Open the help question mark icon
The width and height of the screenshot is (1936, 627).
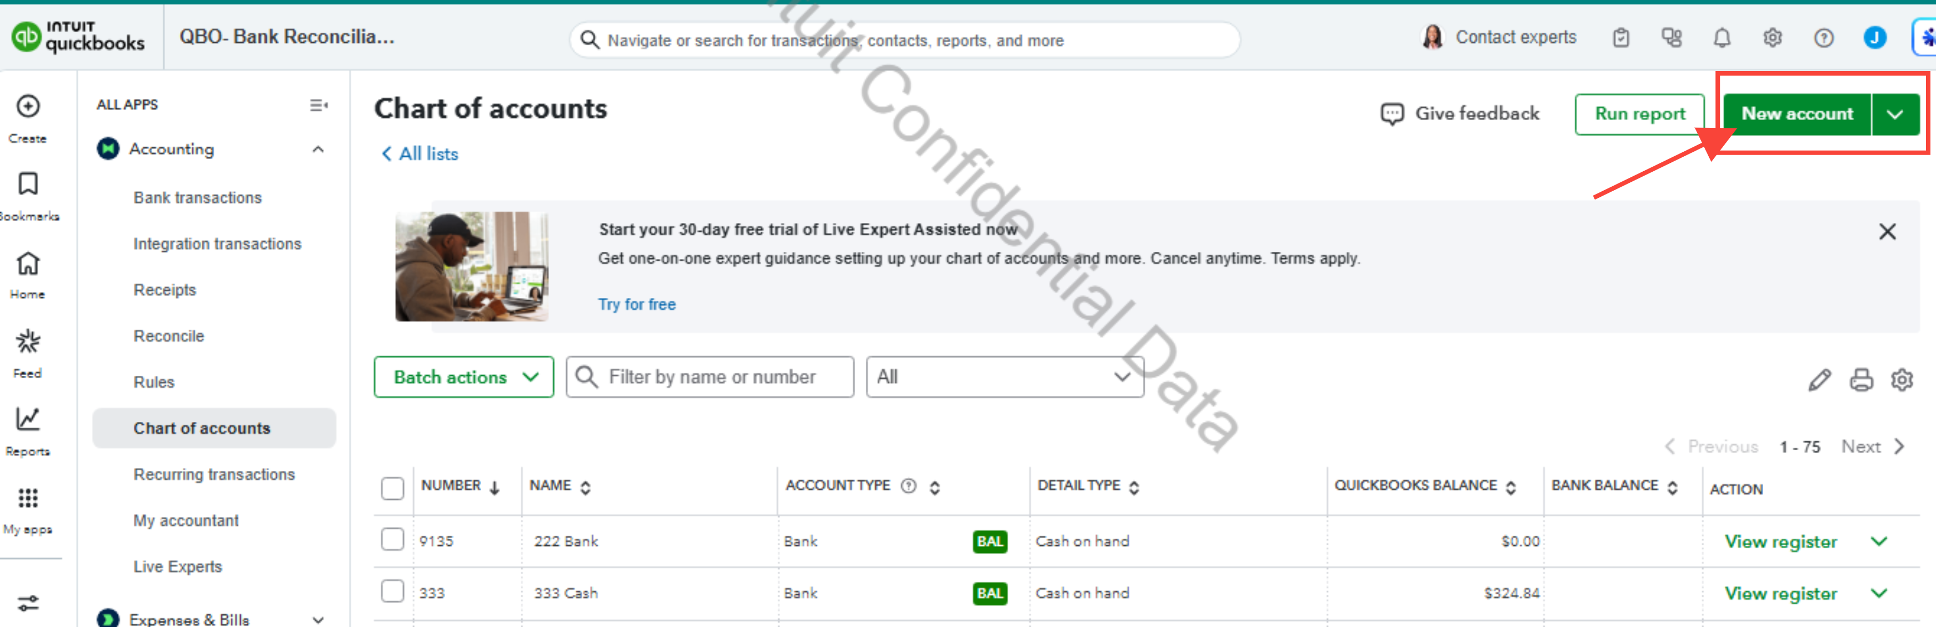[x=1823, y=38]
